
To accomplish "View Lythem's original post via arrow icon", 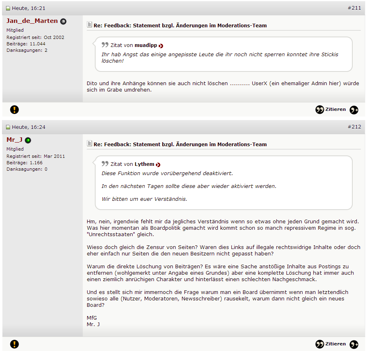I will [158, 165].
